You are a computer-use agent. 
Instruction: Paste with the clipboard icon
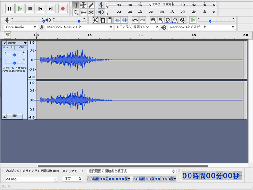110,20
